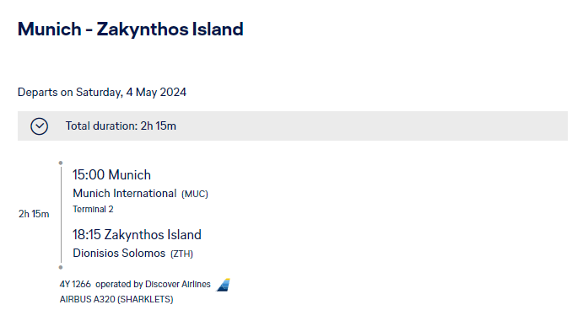Click the 18:15 Zakynthos Island arrival time

point(137,235)
